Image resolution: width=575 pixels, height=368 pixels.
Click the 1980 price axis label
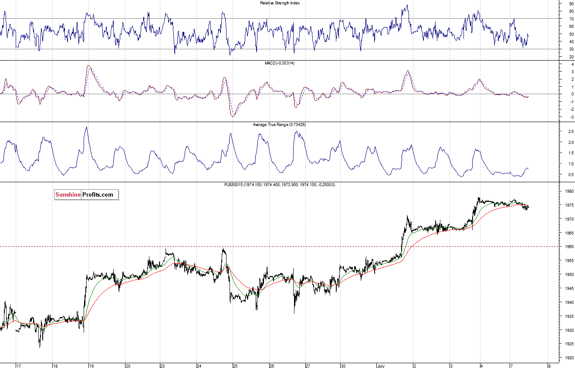click(569, 191)
